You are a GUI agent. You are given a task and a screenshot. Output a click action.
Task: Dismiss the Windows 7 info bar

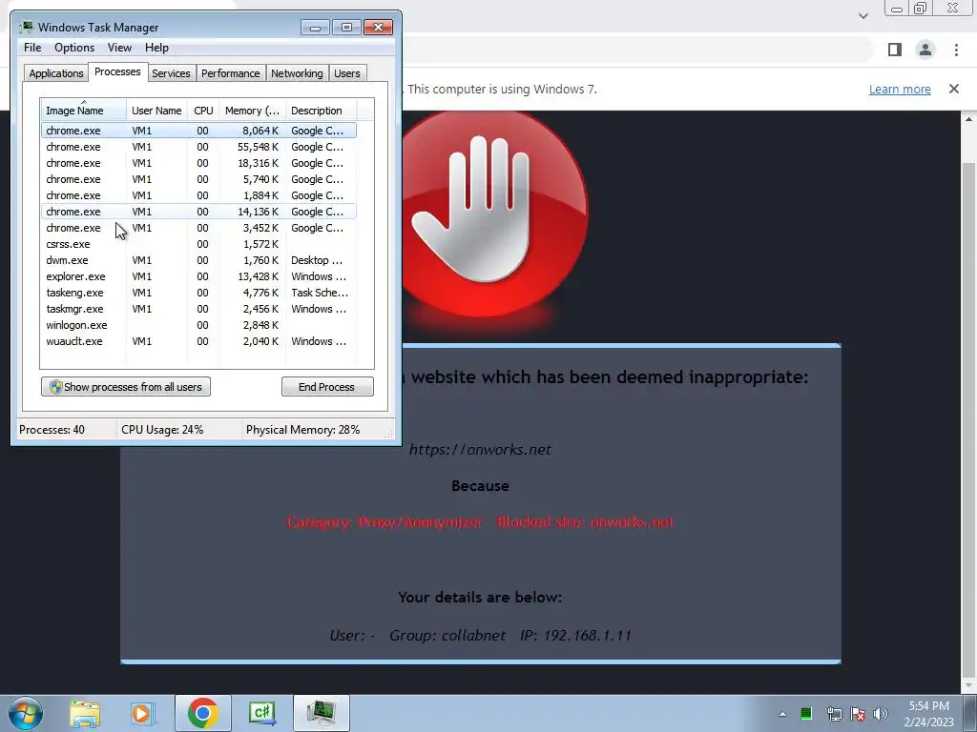[x=954, y=89]
